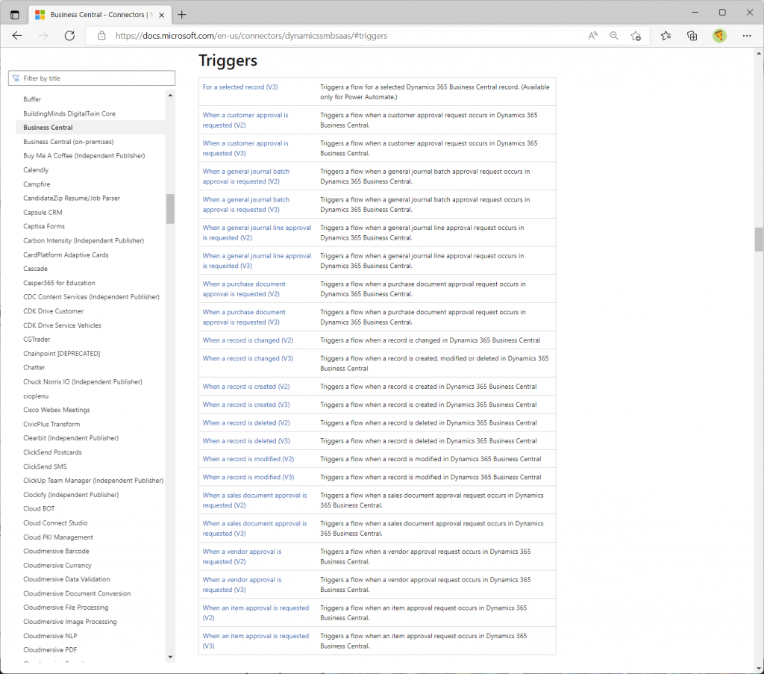764x674 pixels.
Task: Click the Read aloud icon
Action: pos(592,36)
